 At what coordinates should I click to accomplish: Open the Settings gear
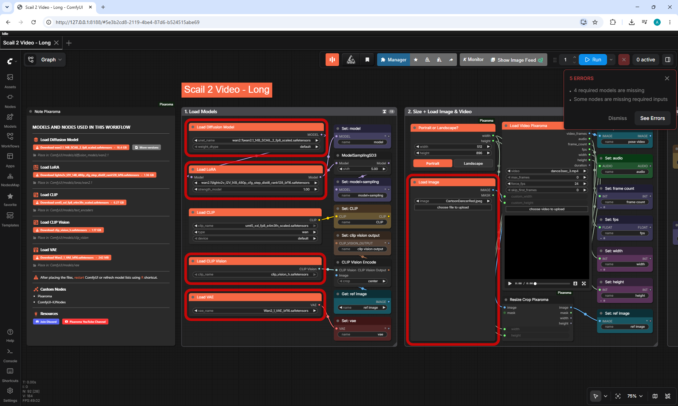(x=10, y=395)
